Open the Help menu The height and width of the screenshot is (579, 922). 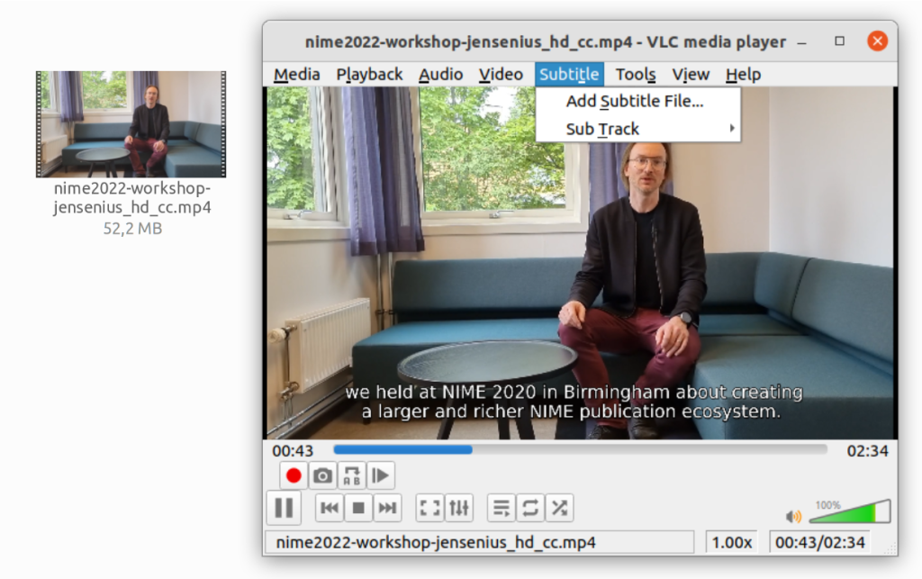743,75
